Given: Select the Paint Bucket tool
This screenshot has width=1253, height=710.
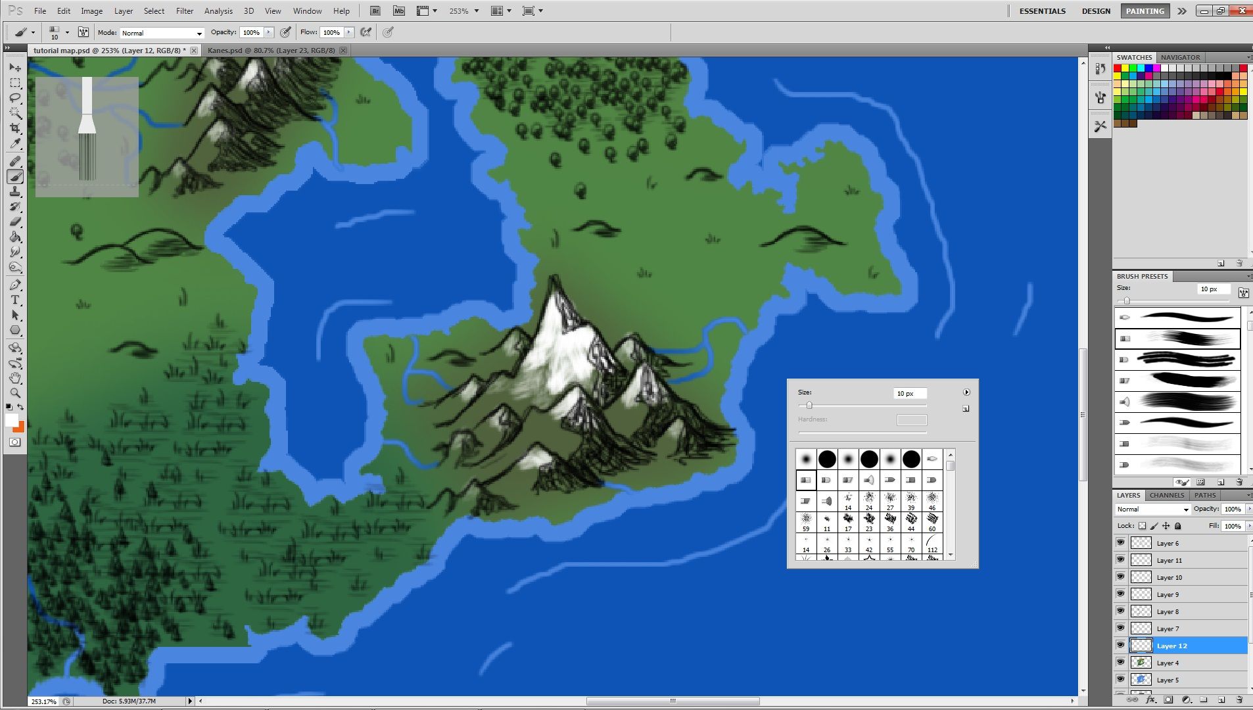Looking at the screenshot, I should [x=15, y=237].
